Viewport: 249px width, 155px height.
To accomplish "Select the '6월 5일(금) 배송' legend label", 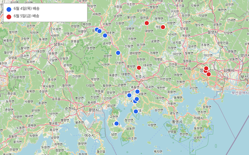I will 26,16.
